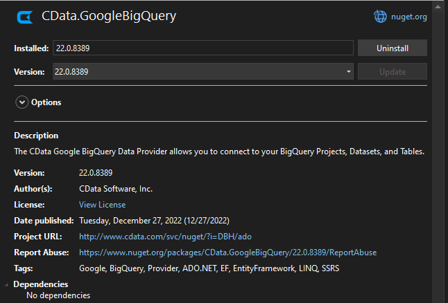The image size is (448, 303).
Task: Open the cdata.com Project URL link
Action: pyautogui.click(x=165, y=237)
